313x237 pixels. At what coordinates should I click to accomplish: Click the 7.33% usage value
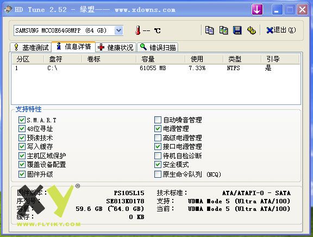[x=197, y=68]
